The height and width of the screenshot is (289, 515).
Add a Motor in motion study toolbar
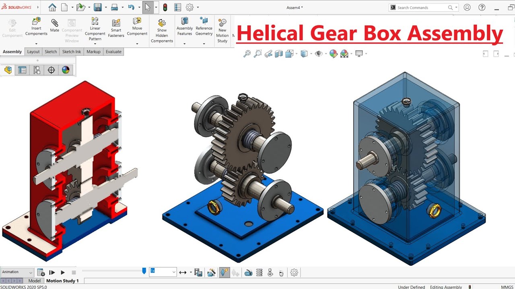[x=248, y=273]
